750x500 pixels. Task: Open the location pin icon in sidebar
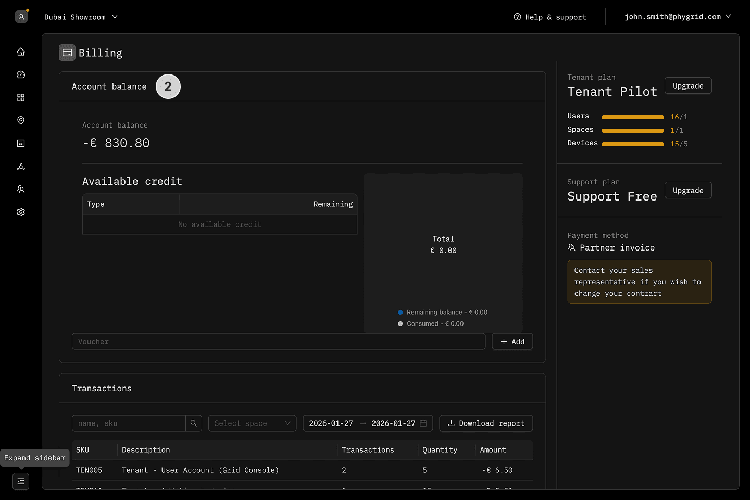(21, 120)
